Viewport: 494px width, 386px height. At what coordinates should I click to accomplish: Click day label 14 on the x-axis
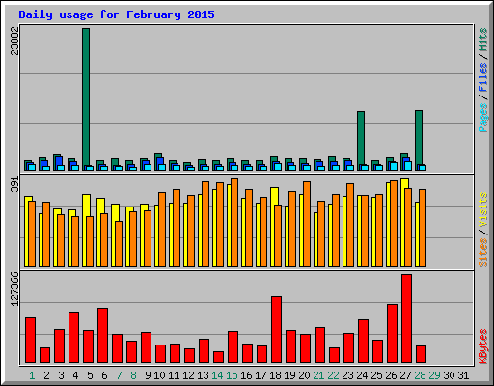[217, 375]
